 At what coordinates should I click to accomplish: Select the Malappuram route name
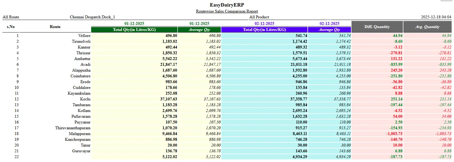[x=80, y=134]
